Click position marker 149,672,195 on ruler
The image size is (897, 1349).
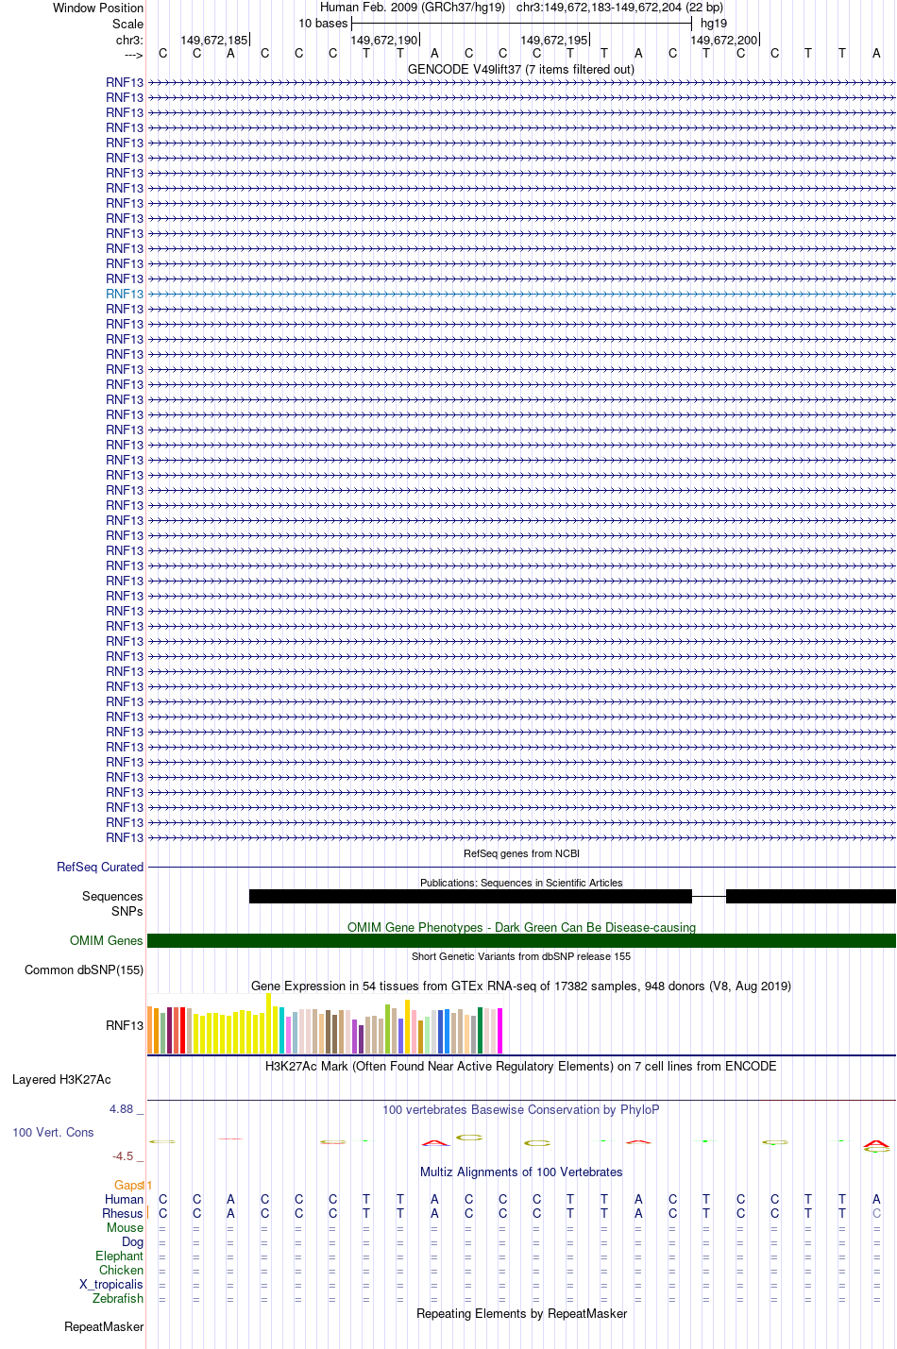[554, 40]
